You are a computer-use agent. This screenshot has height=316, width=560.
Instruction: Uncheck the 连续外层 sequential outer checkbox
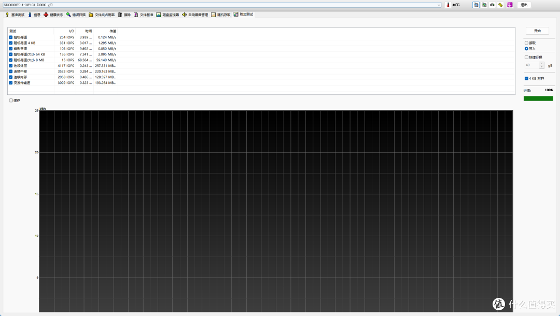[11, 66]
